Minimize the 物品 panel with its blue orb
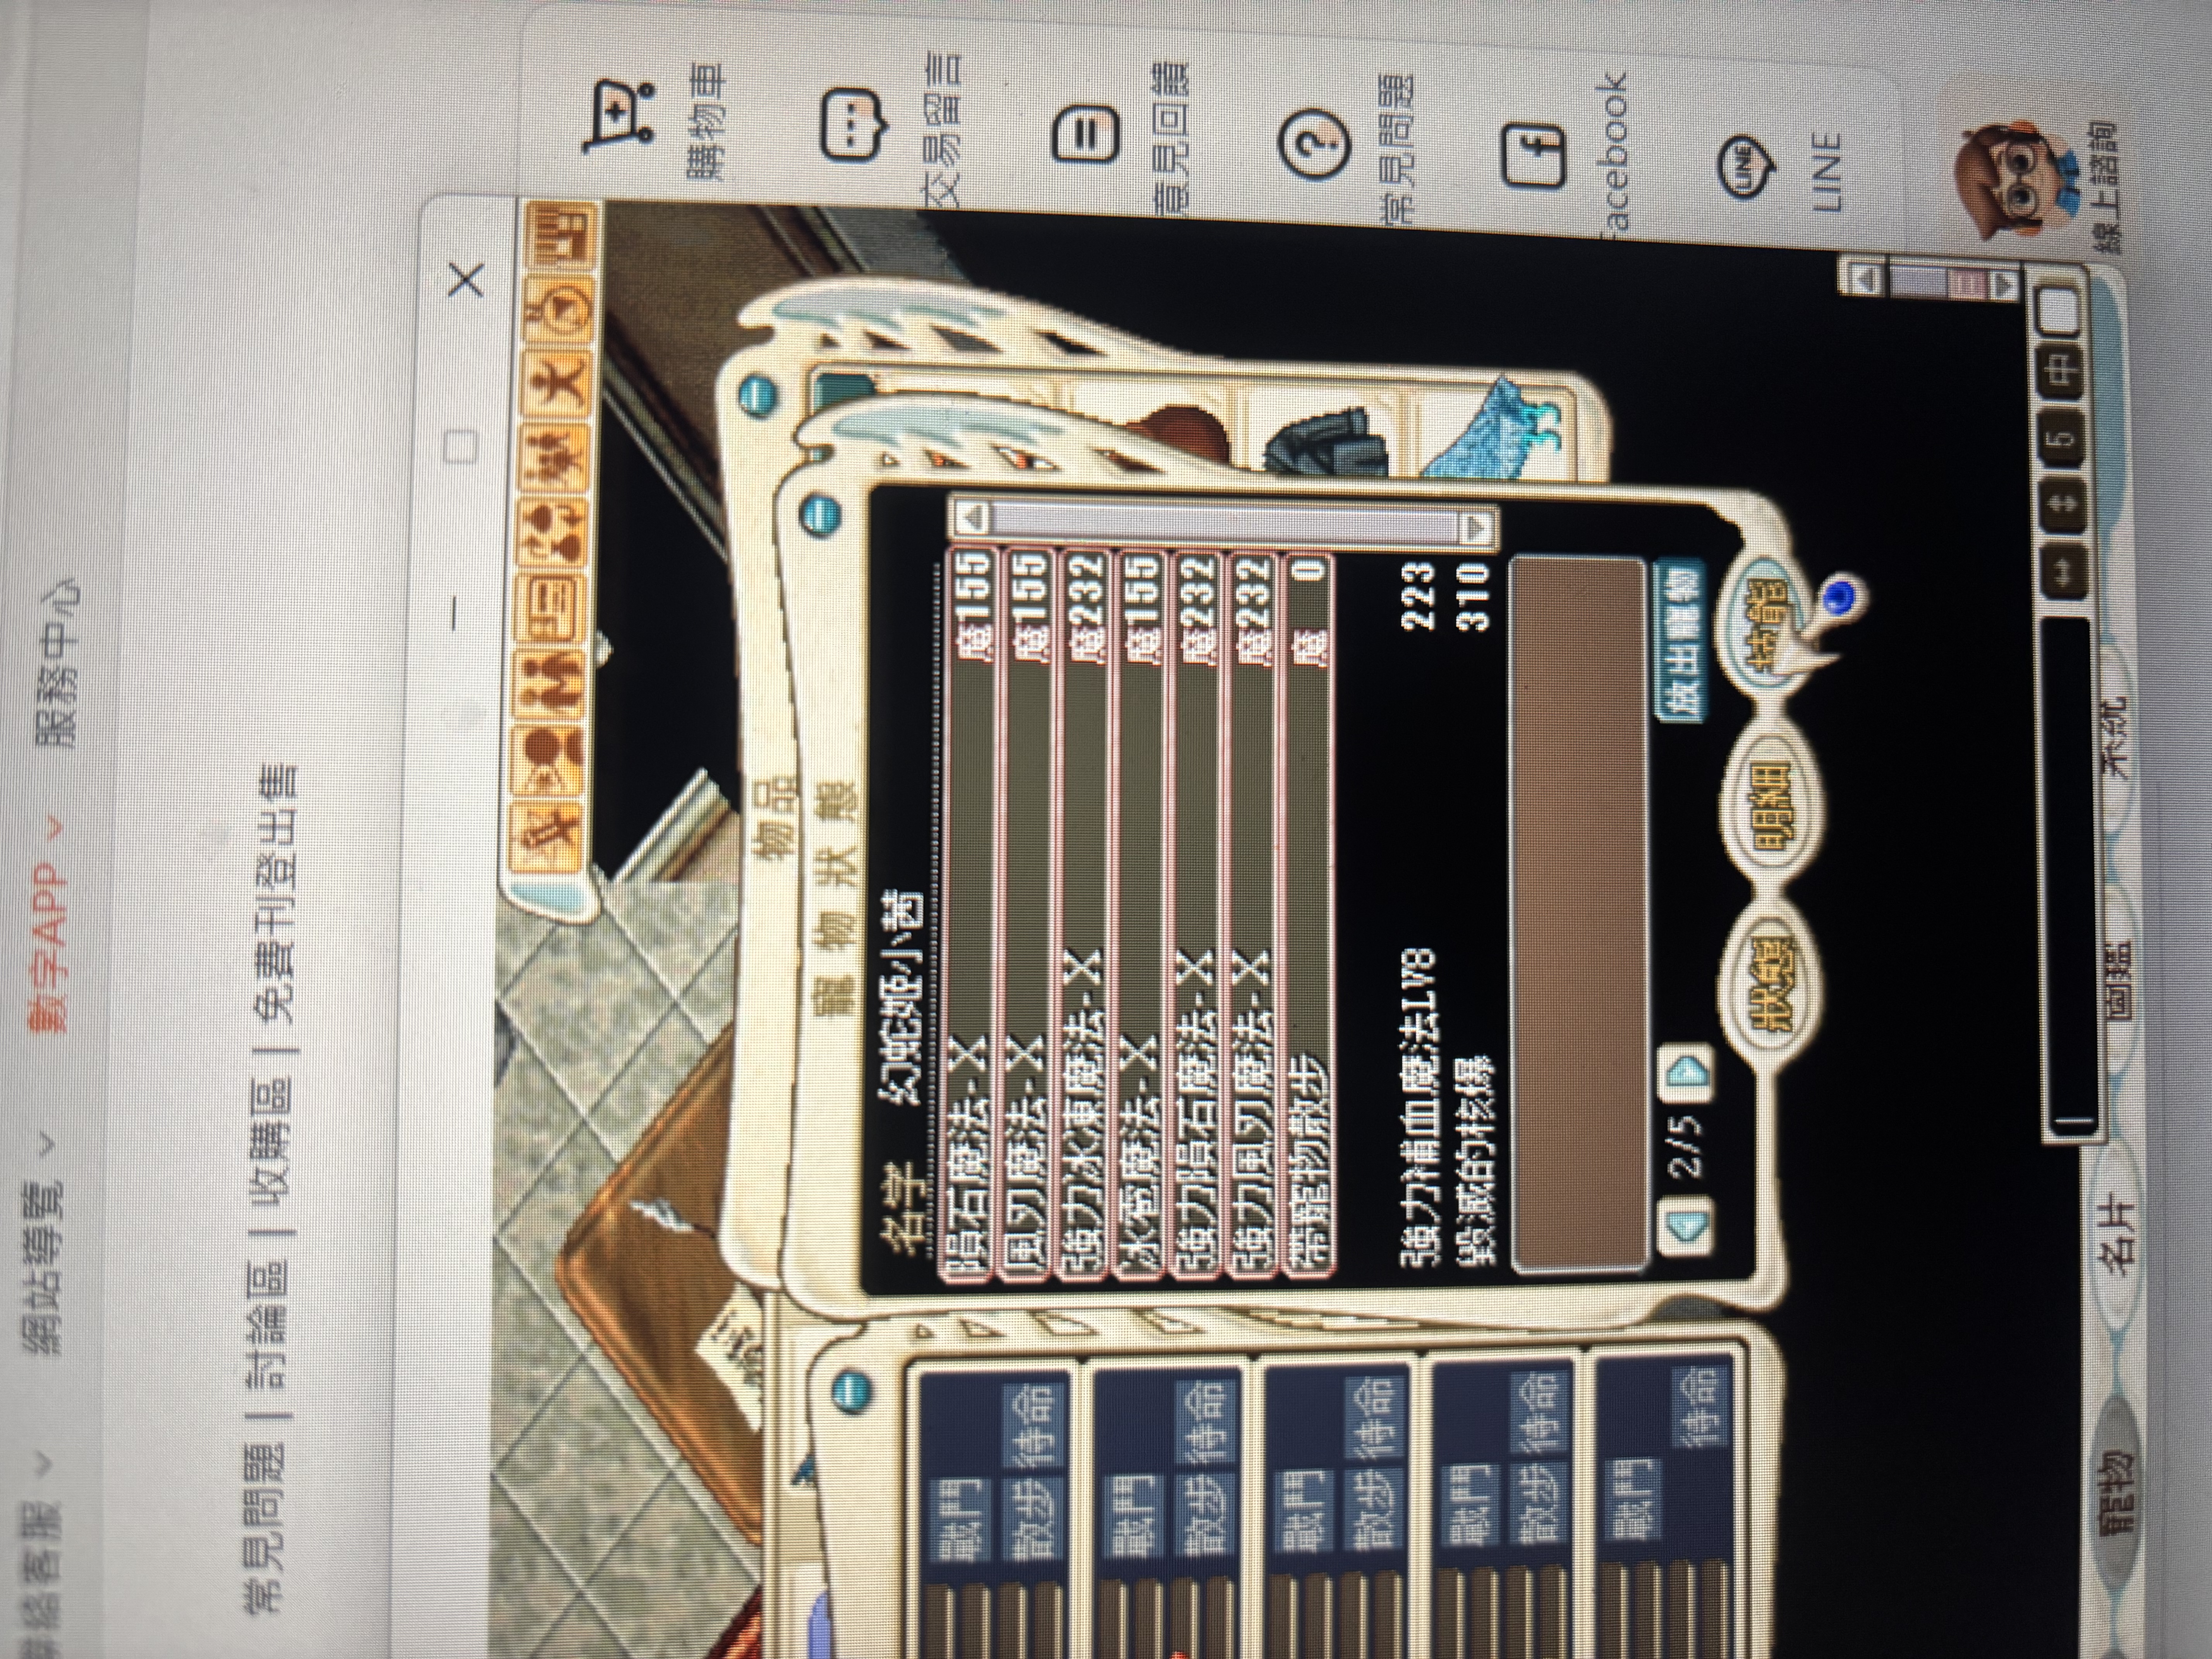This screenshot has height=1659, width=2212. click(x=757, y=397)
